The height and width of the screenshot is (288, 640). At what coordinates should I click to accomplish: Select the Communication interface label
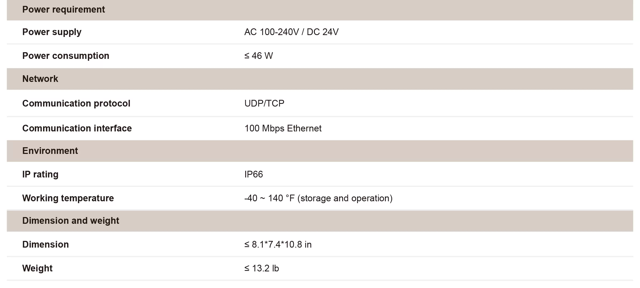[77, 128]
